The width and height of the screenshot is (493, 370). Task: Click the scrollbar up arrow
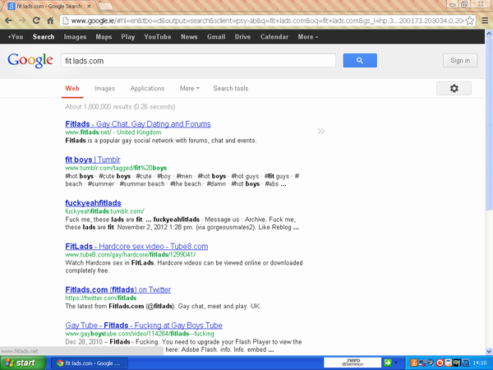[489, 33]
